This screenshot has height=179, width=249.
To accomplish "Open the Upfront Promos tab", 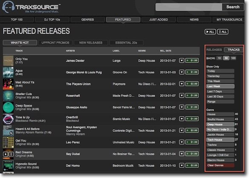I will [x=55, y=43].
